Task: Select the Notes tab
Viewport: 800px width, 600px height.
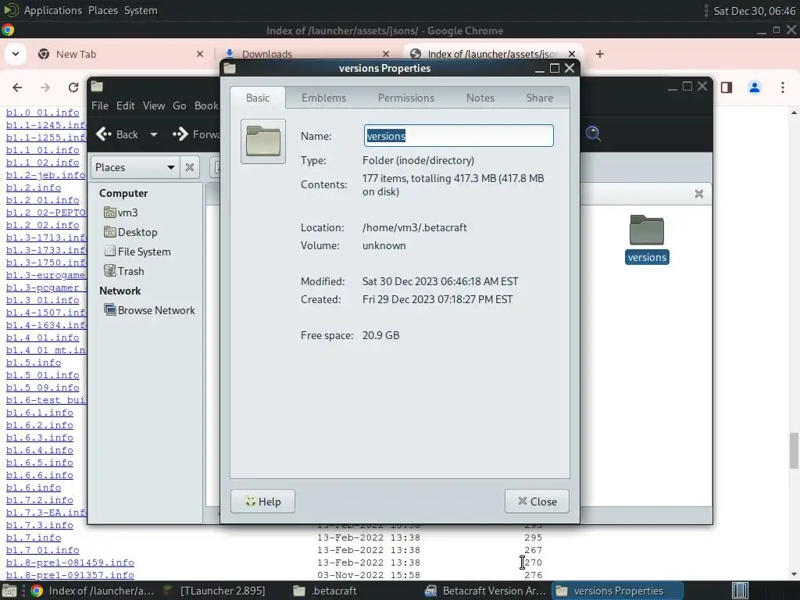Action: click(480, 98)
